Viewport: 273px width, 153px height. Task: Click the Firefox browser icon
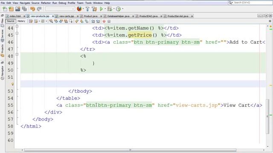pyautogui.click(x=79, y=8)
